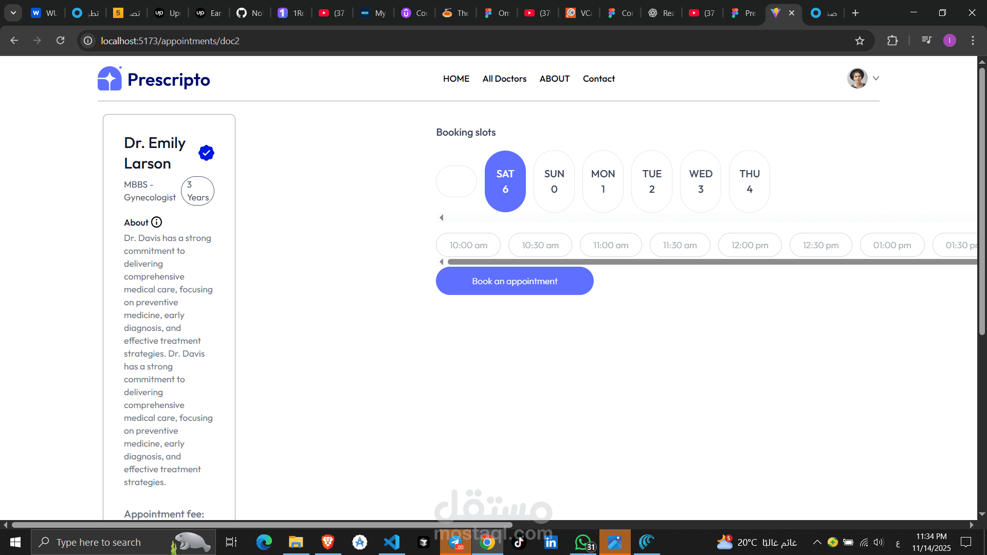Open the Contact nav item
Screen dimensions: 987x555
(x=598, y=79)
